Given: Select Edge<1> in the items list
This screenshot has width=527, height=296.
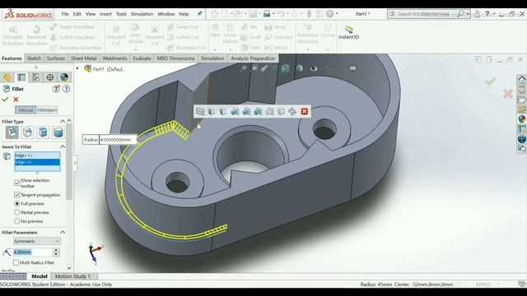Looking at the screenshot, I should 37,155.
